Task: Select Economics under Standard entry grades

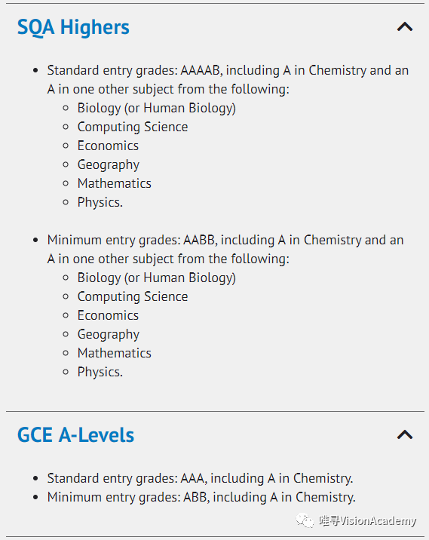Action: [x=108, y=146]
